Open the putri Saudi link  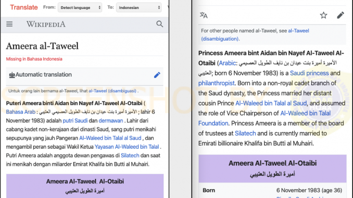coord(75,121)
